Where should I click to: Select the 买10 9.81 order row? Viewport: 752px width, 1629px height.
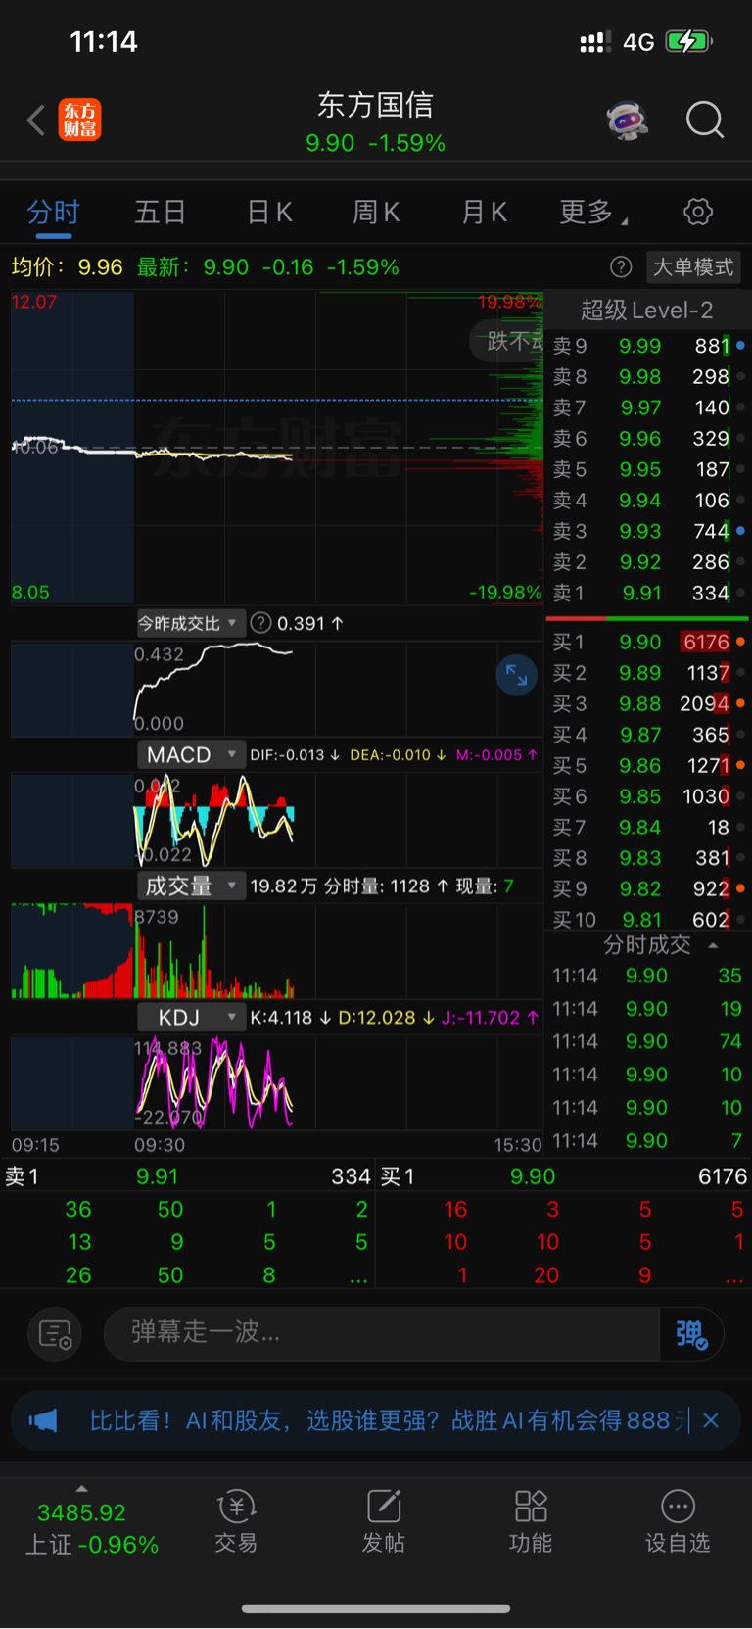tap(647, 920)
